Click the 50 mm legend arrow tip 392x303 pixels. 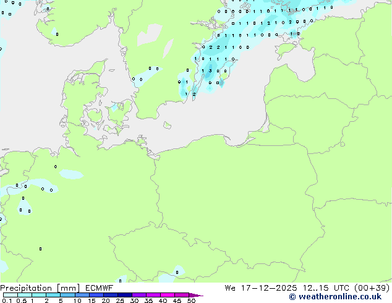pyautogui.click(x=196, y=295)
